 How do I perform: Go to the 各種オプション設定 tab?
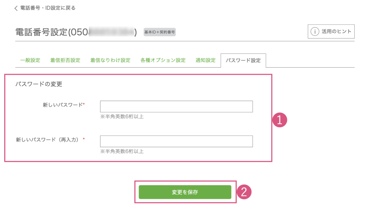pos(163,60)
